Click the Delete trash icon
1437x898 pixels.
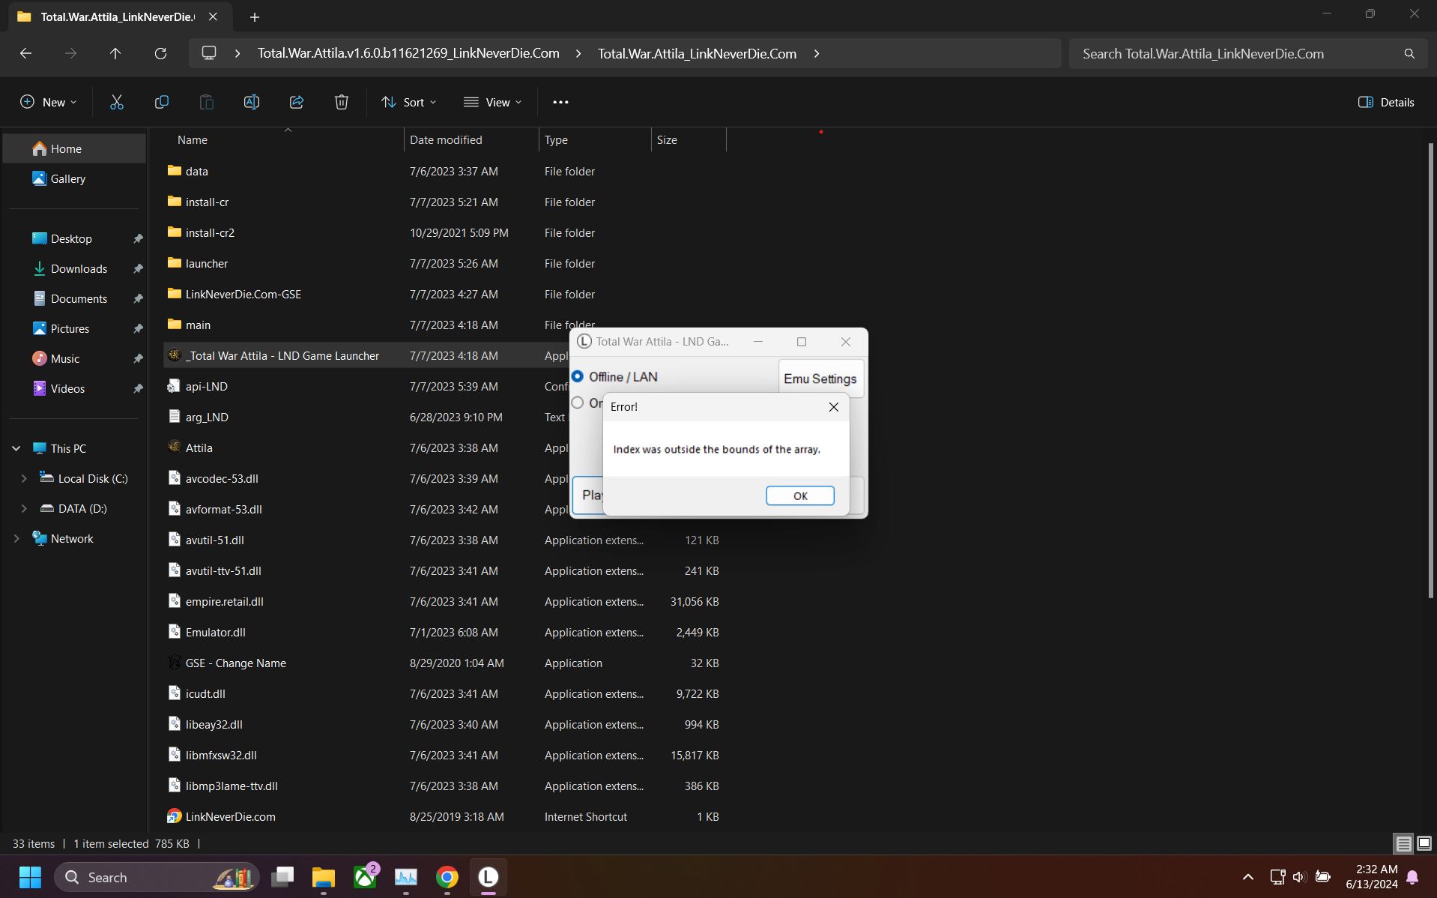(x=341, y=102)
